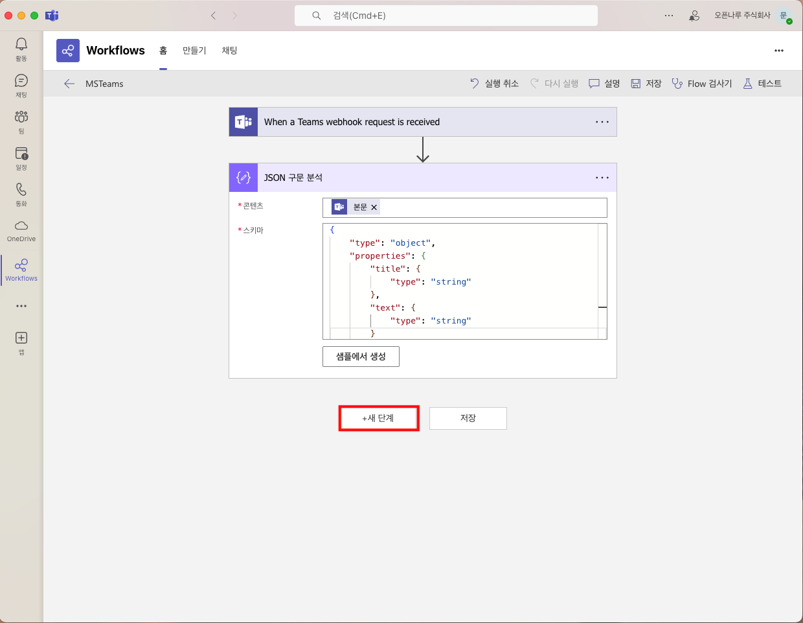The width and height of the screenshot is (803, 623).
Task: Expand more apps ellipsis in sidebar
Action: [x=21, y=306]
